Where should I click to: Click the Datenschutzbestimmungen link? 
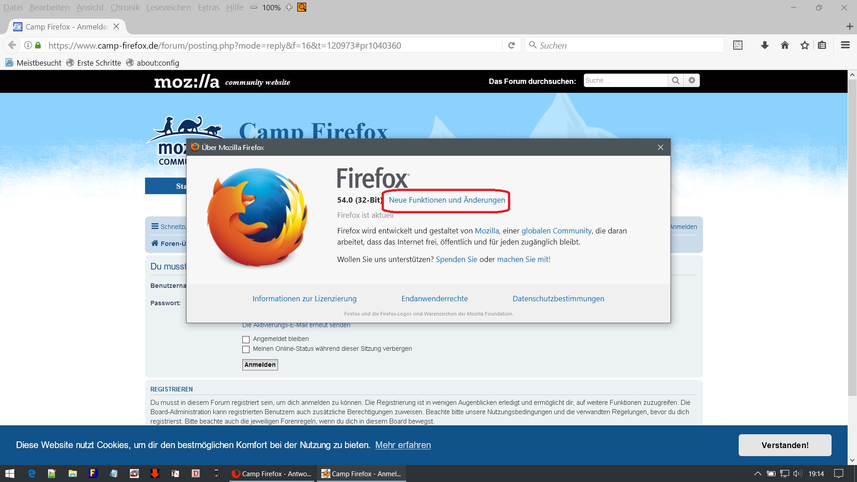(558, 299)
